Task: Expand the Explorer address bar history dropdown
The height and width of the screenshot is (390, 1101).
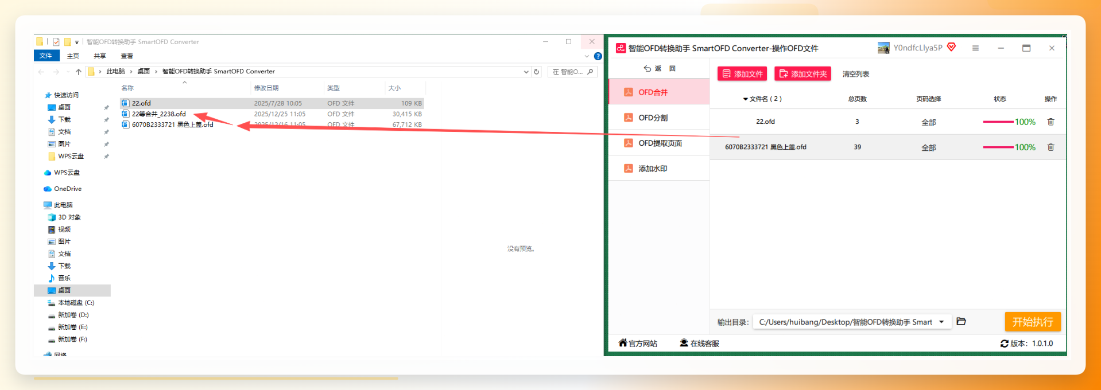Action: 526,72
